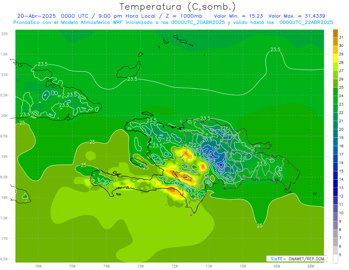
Task: Click the '68W' longitude axis label
Action: click(311, 266)
